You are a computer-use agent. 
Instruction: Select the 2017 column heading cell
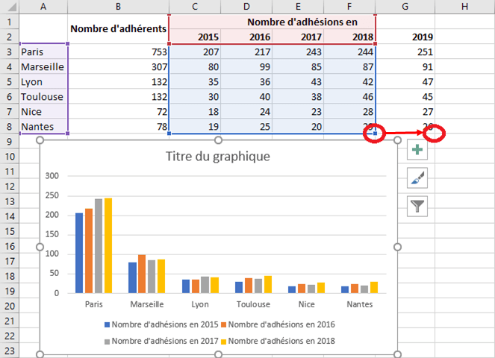[298, 37]
